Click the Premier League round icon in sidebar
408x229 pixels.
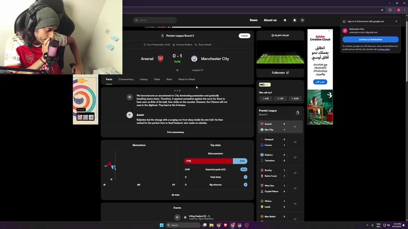298,113
